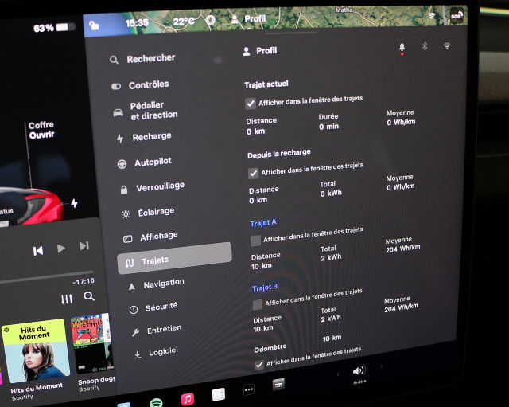Open the three-dots app launcher
The image size is (509, 407).
tap(248, 390)
